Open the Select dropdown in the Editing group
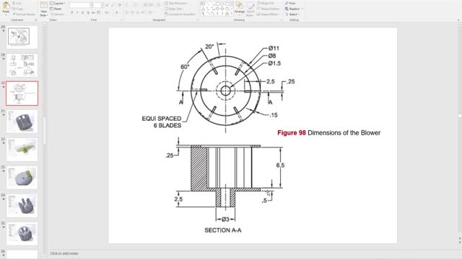Image resolution: width=462 pixels, height=259 pixels. click(x=292, y=14)
